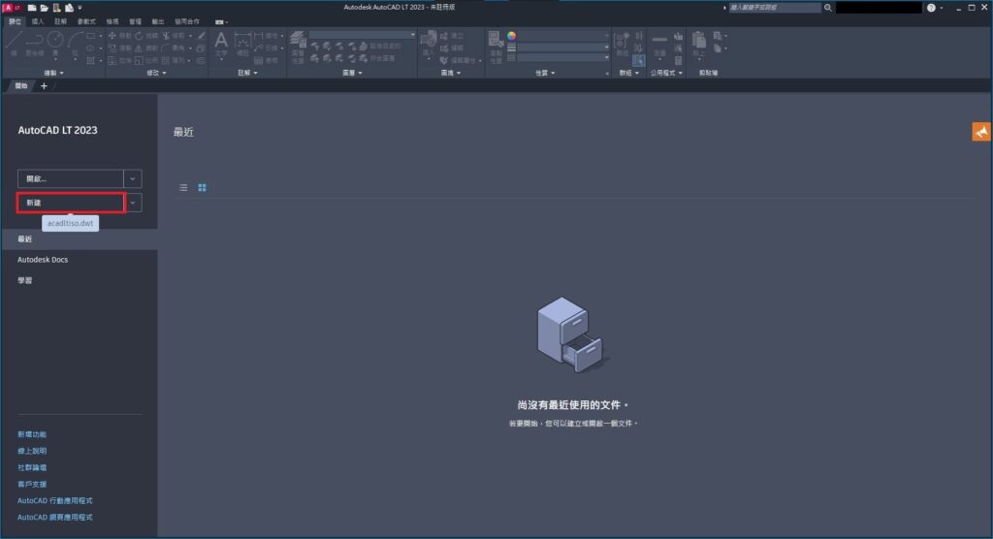
Task: Switch recent files to grid view
Action: pyautogui.click(x=203, y=187)
